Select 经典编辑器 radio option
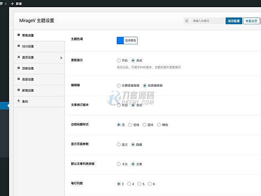261x196 pixels. (145, 85)
